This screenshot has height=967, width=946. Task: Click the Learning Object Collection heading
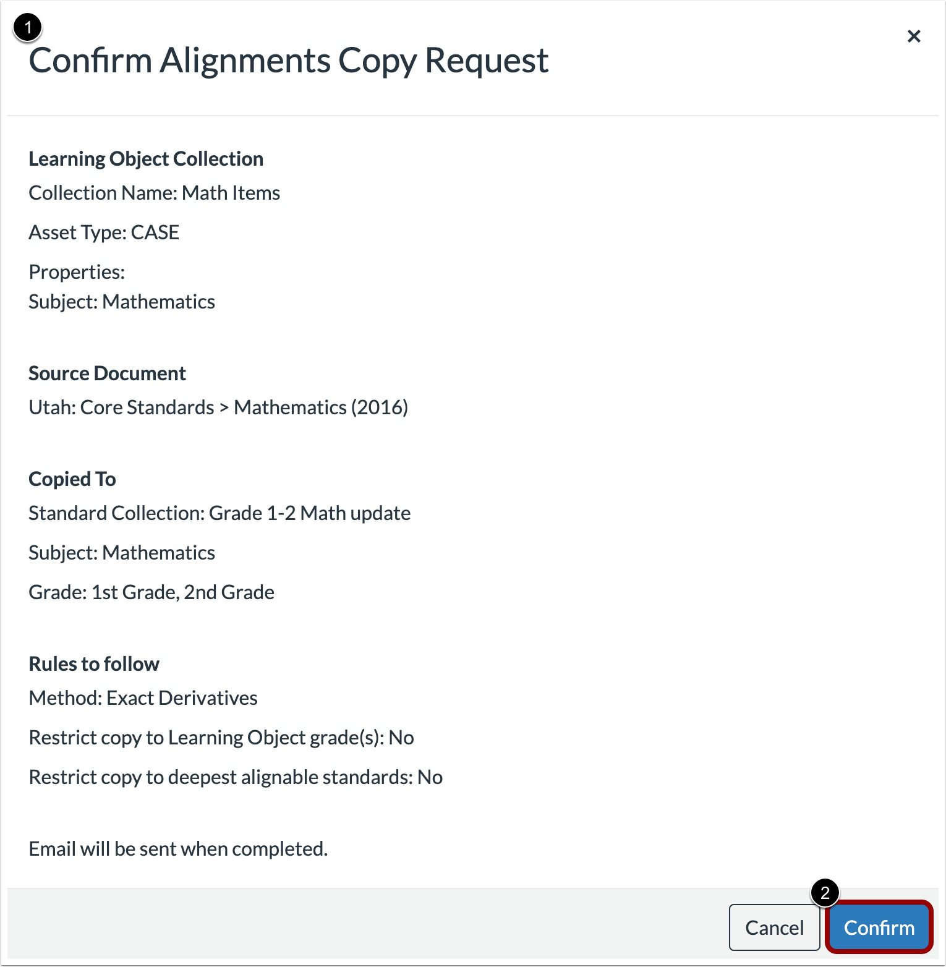click(145, 159)
